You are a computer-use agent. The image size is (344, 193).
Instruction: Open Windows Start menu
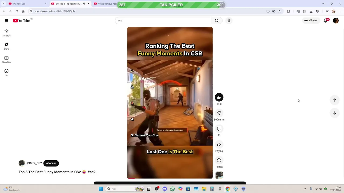[x=101, y=189]
